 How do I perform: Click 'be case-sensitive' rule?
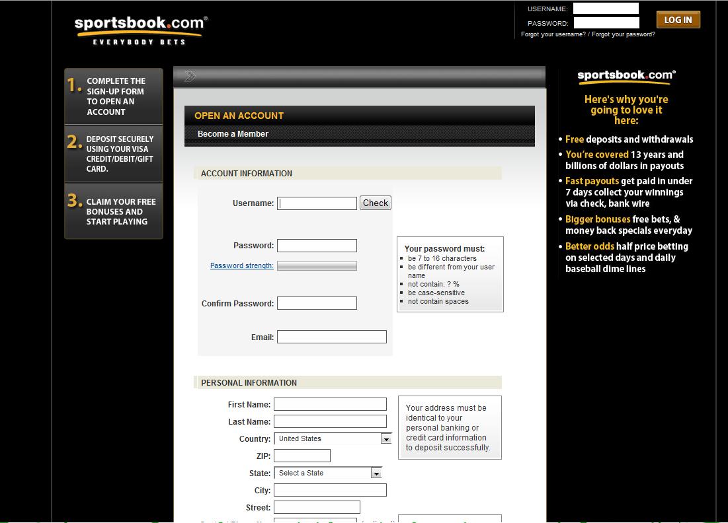pyautogui.click(x=436, y=293)
